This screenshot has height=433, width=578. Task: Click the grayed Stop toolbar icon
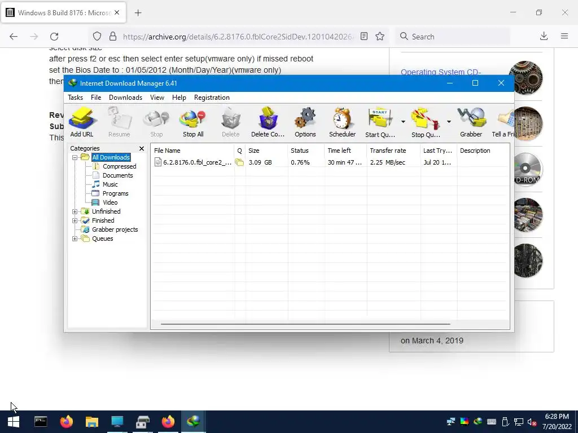pyautogui.click(x=156, y=122)
